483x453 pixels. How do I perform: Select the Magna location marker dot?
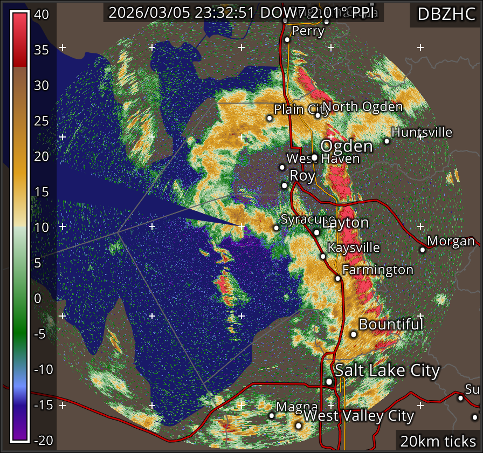[272, 415]
